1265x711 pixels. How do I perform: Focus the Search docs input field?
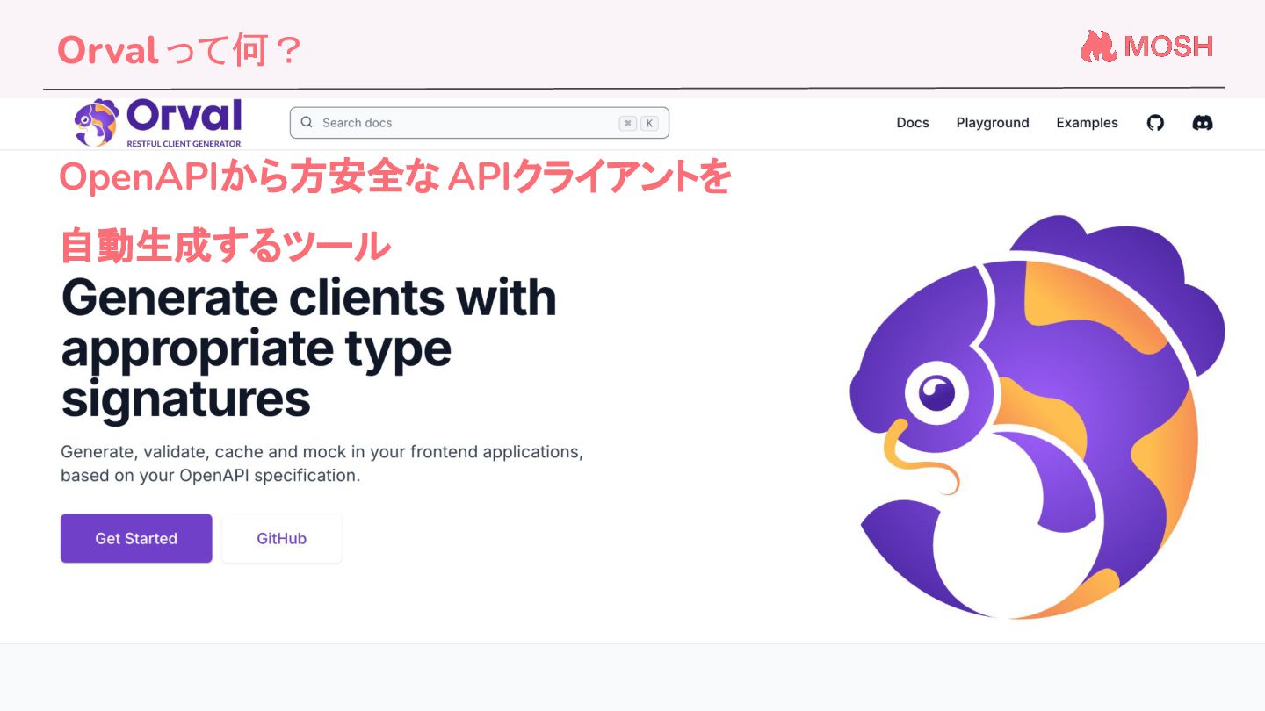click(x=480, y=123)
